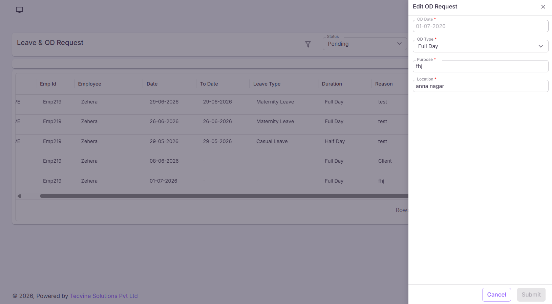Click the OD Type chevron arrow
The image size is (552, 304).
540,46
